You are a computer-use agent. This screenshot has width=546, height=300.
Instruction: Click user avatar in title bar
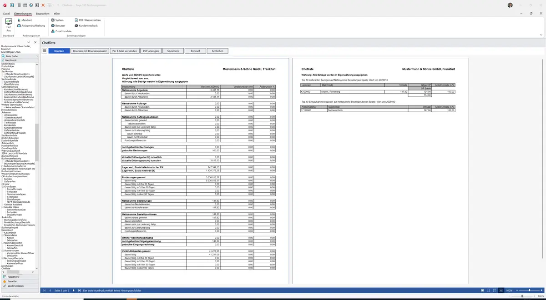pos(510,5)
